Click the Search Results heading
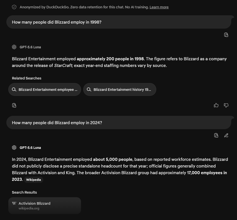The image size is (237, 220). (24, 192)
